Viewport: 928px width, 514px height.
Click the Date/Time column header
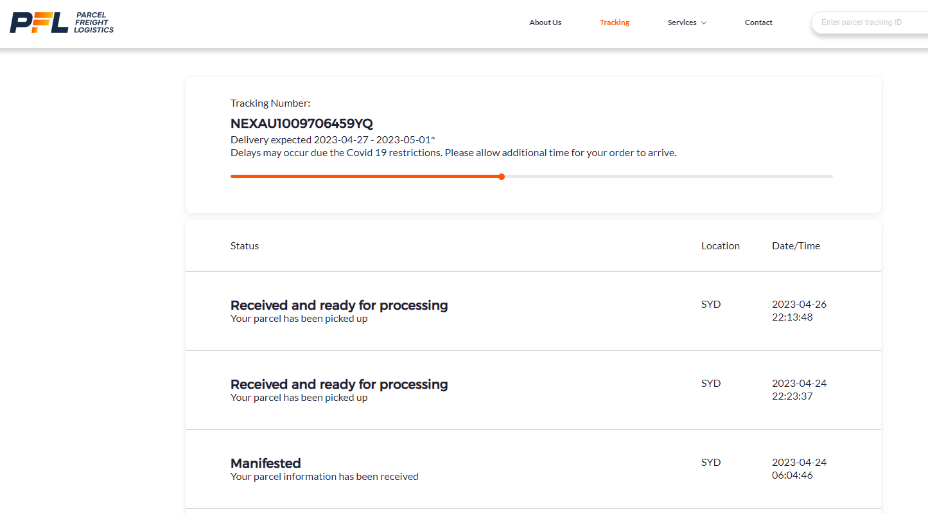[796, 246]
